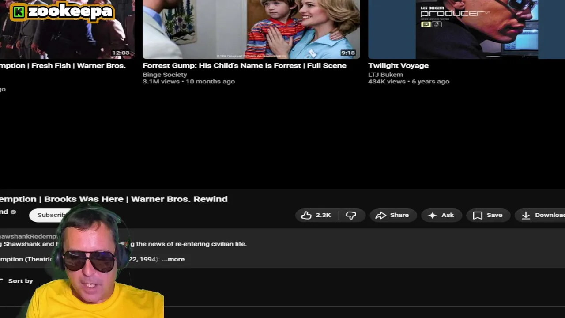Click the verified badge by channel name
565x318 pixels.
pos(13,212)
